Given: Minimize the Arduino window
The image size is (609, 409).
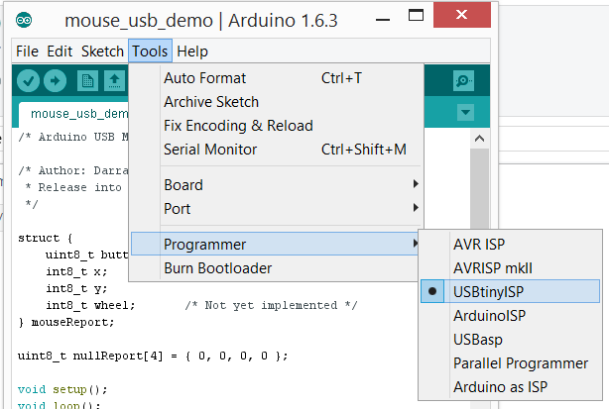Looking at the screenshot, I should click(x=383, y=20).
